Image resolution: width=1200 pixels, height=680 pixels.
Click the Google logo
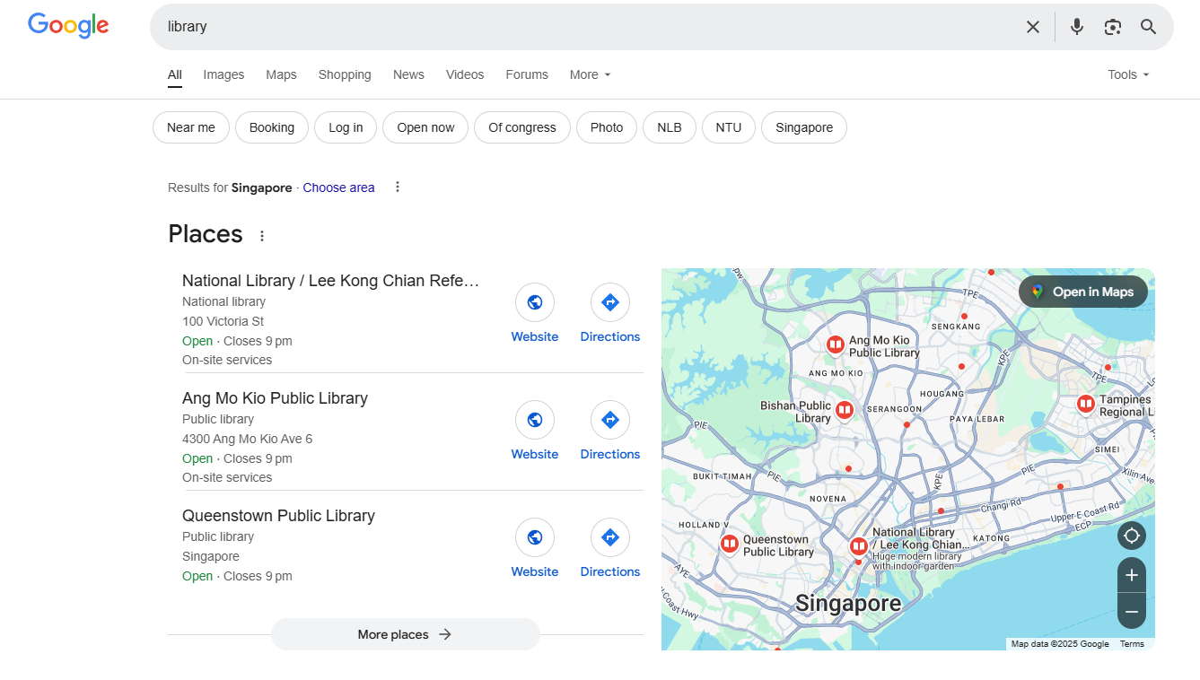tap(68, 25)
